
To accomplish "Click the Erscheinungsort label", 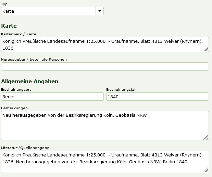I will (x=16, y=90).
